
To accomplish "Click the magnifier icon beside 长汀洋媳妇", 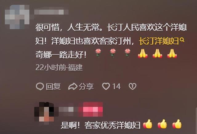I will pyautogui.click(x=182, y=40).
